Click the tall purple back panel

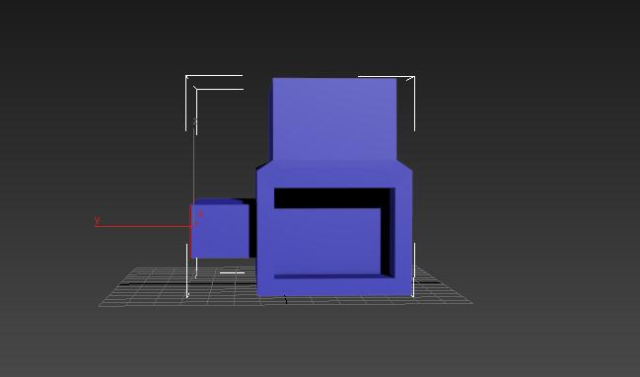(334, 118)
